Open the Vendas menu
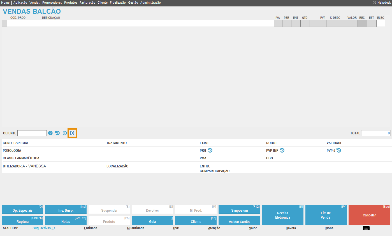 pyautogui.click(x=34, y=3)
